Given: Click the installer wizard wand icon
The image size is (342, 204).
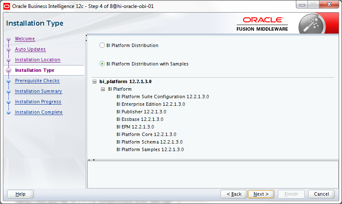Looking at the screenshot, I should pyautogui.click(x=312, y=24).
